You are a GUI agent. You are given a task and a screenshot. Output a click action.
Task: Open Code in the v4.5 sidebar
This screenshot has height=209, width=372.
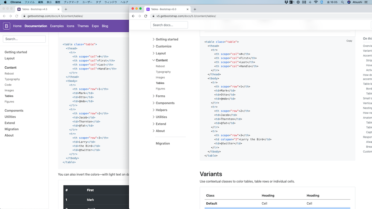[x=8, y=85]
